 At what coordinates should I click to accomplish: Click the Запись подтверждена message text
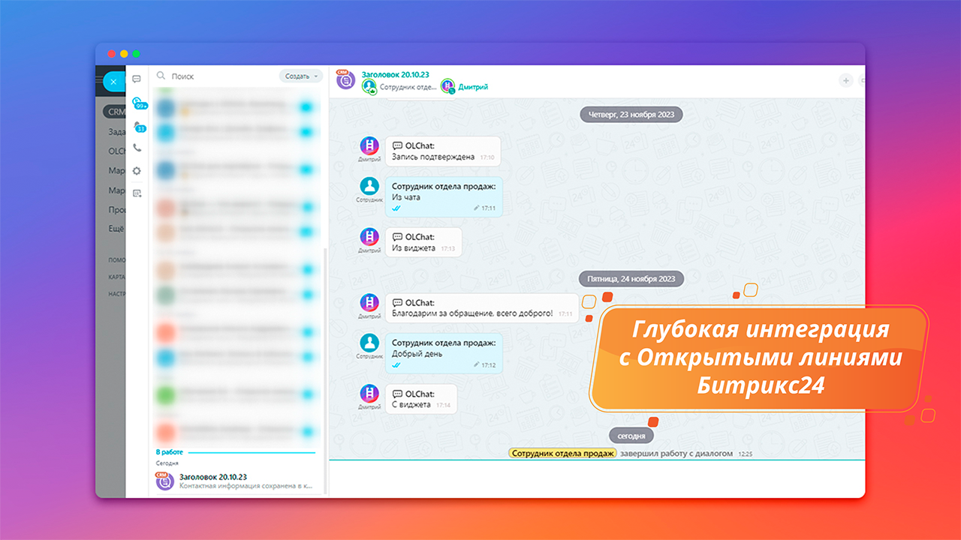(433, 157)
